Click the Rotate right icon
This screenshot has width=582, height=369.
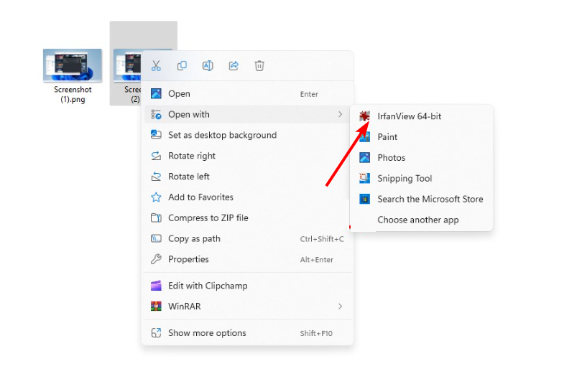(156, 155)
